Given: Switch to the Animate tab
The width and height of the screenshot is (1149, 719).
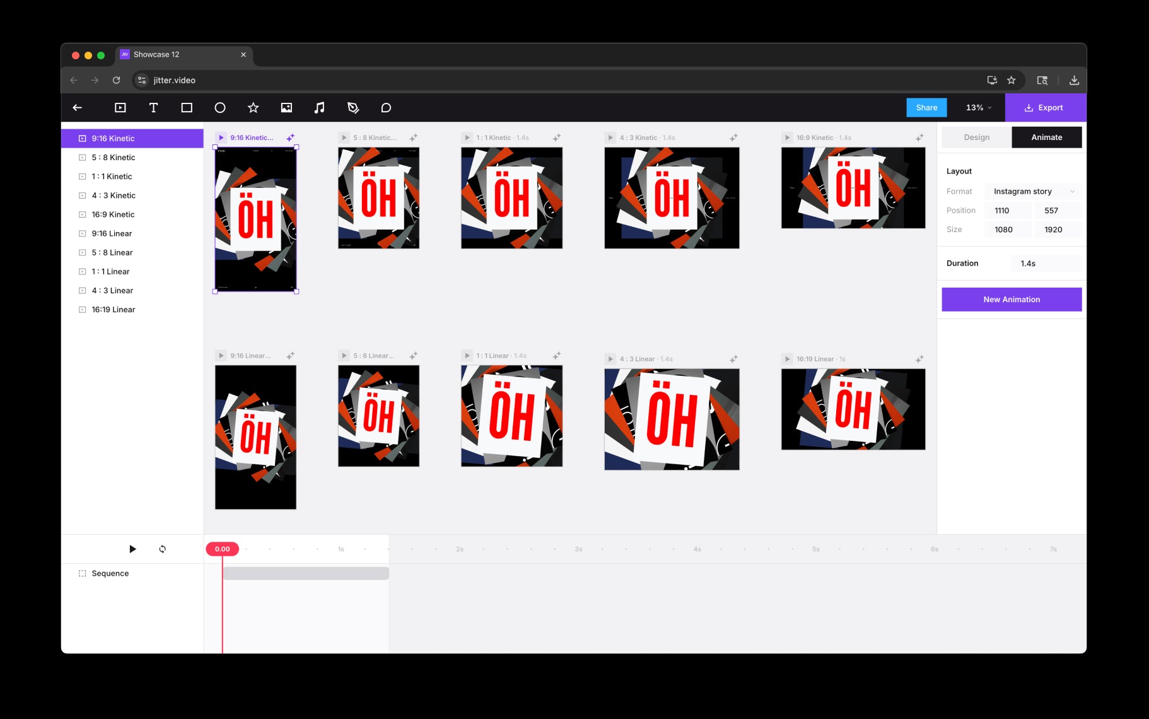Looking at the screenshot, I should [x=1046, y=137].
